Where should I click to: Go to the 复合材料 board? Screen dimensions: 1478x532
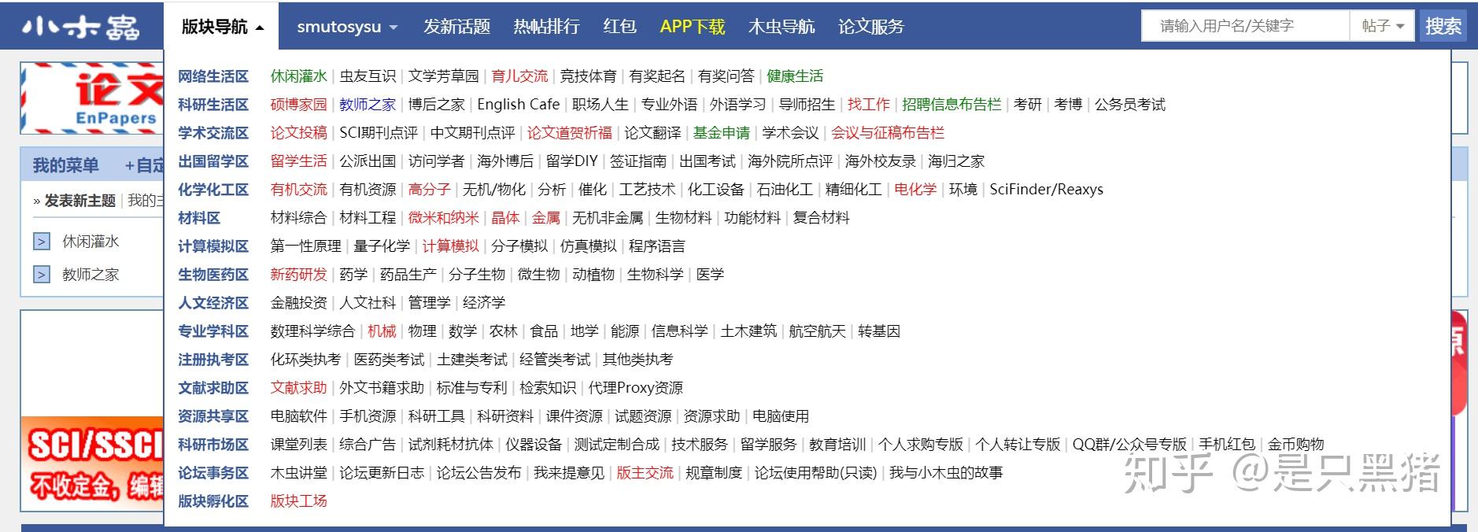822,218
